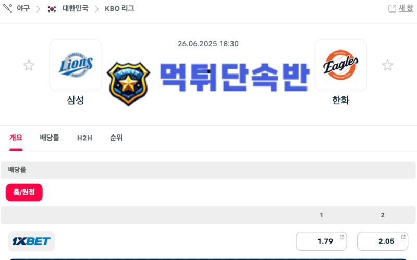Switch to the 배당률 tab
This screenshot has height=260, width=417.
click(x=50, y=138)
